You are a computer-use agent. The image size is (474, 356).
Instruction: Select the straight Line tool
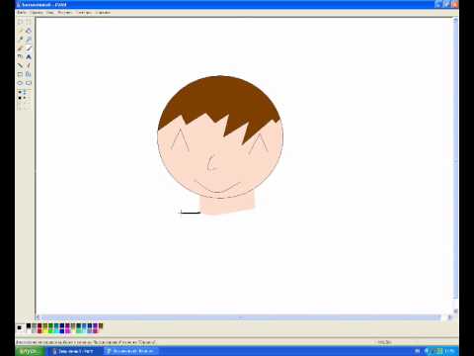(20, 65)
